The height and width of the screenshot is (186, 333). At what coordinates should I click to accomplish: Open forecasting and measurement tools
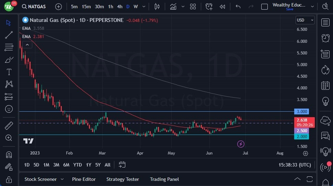pyautogui.click(x=9, y=97)
